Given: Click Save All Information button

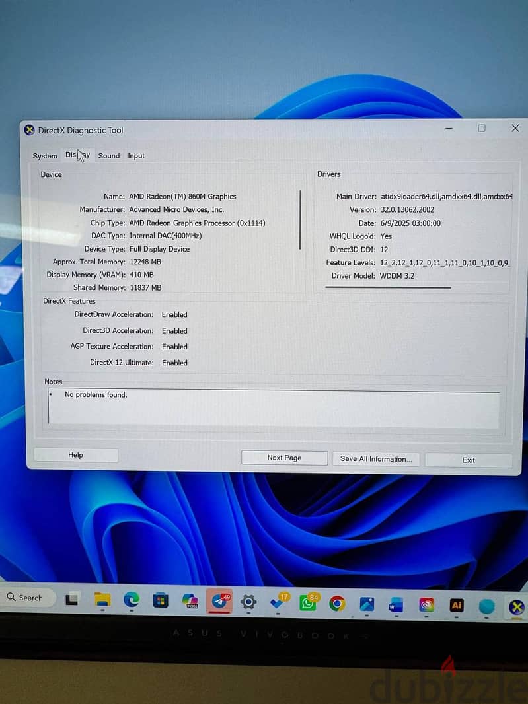Looking at the screenshot, I should coord(375,459).
